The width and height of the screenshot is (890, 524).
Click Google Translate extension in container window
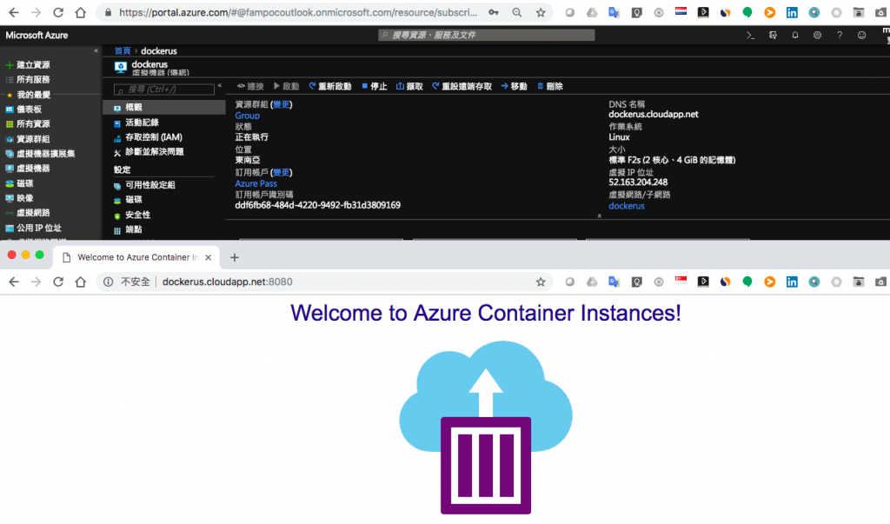tap(614, 282)
